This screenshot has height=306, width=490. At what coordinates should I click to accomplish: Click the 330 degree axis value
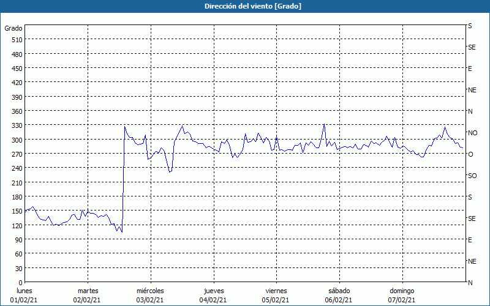pyautogui.click(x=17, y=125)
